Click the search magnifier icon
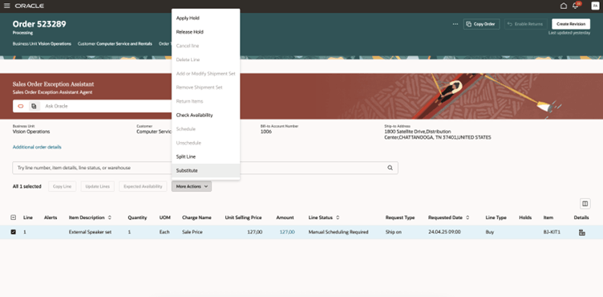603x297 pixels. pyautogui.click(x=390, y=168)
